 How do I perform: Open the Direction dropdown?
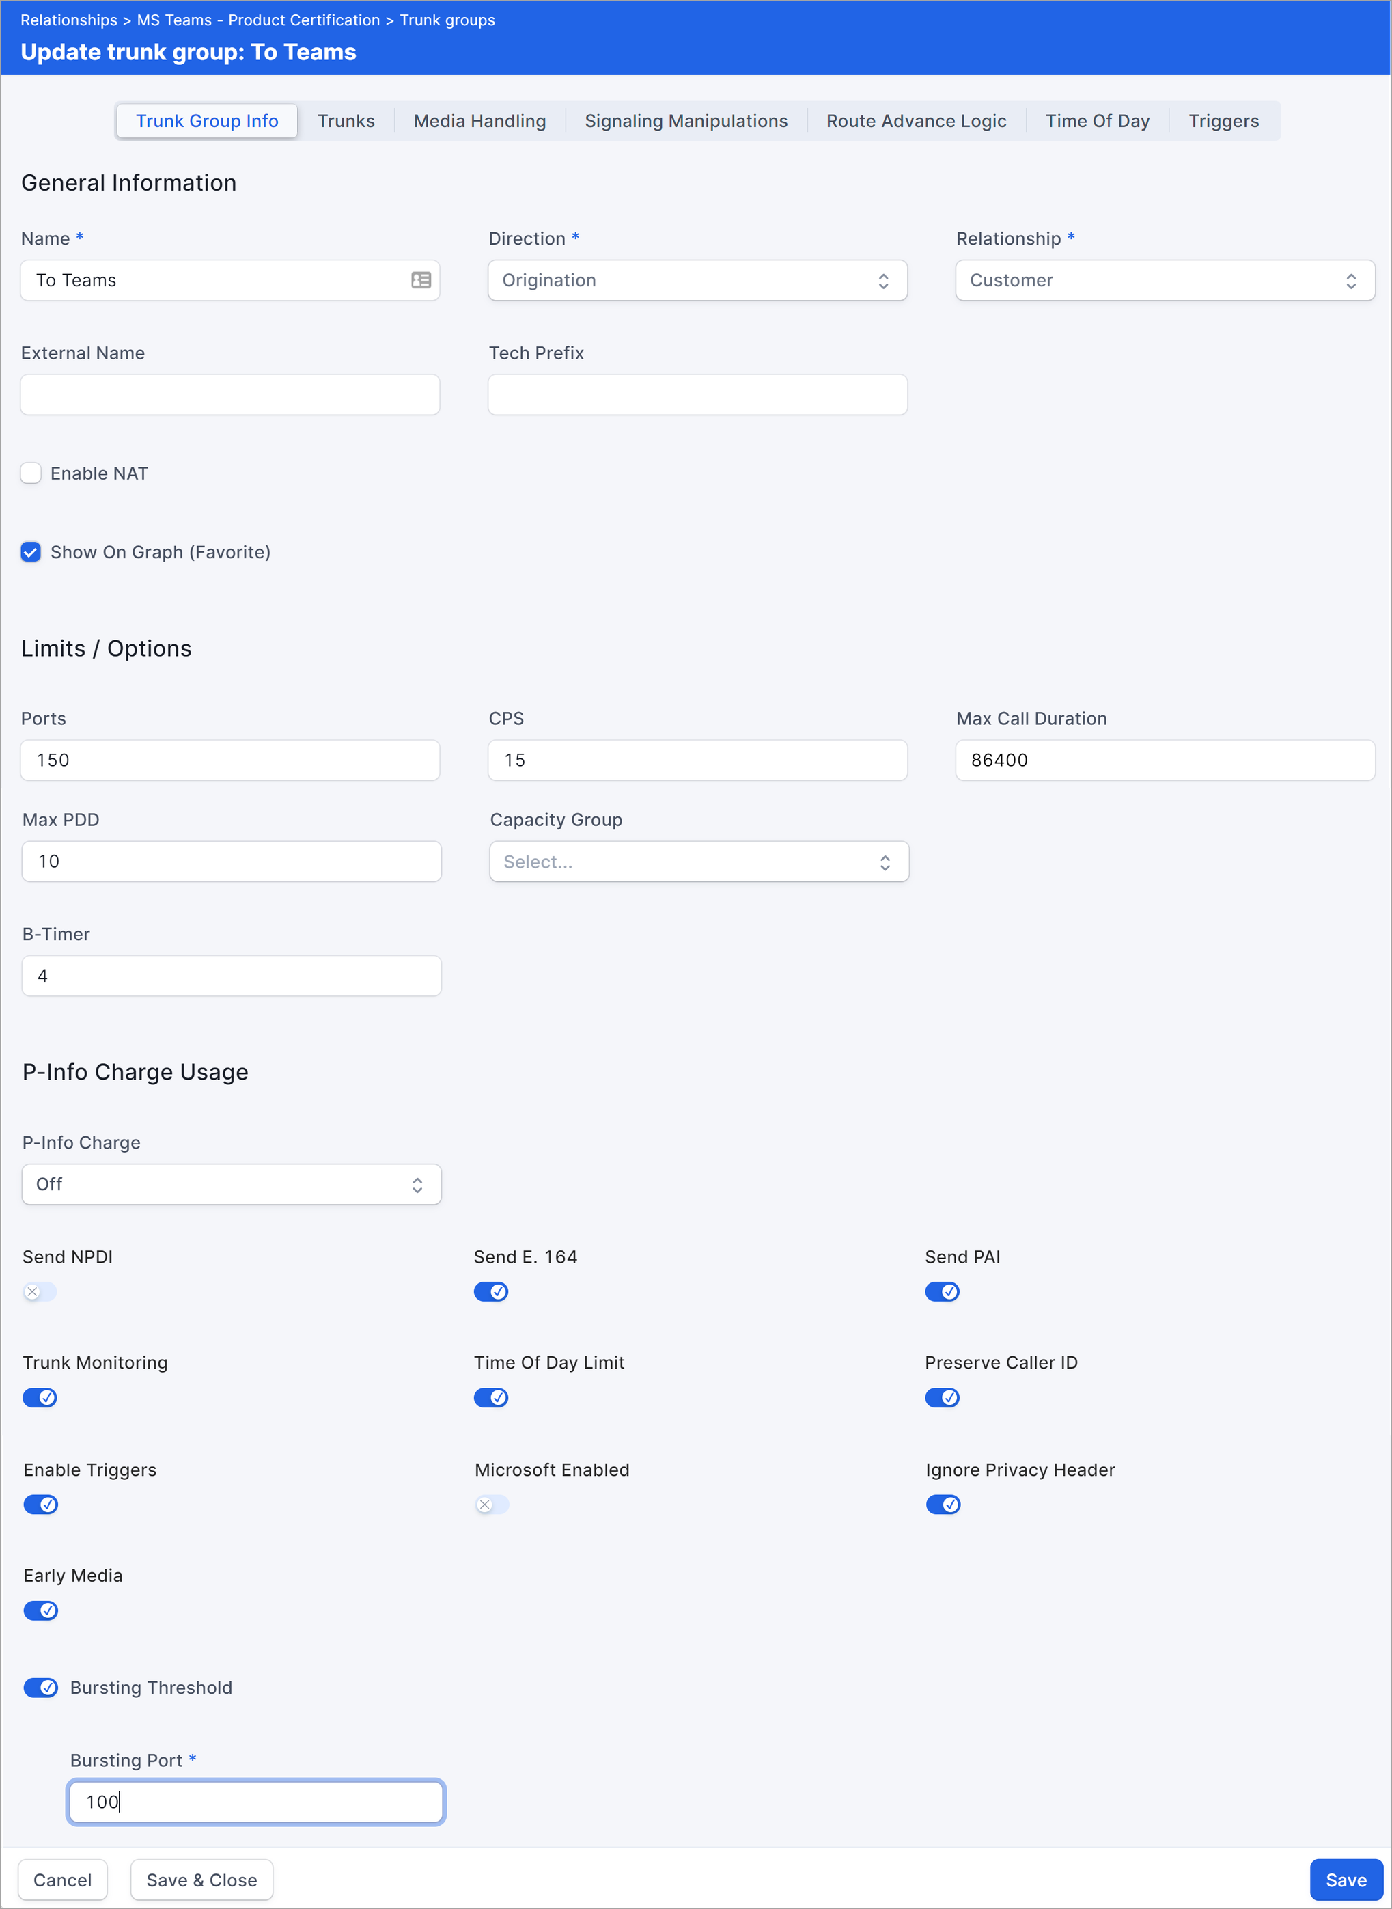point(697,281)
